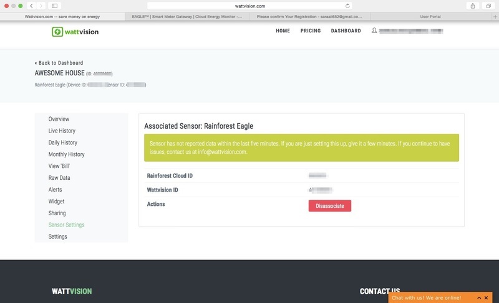Click the user profile icon in the navbar

click(374, 30)
